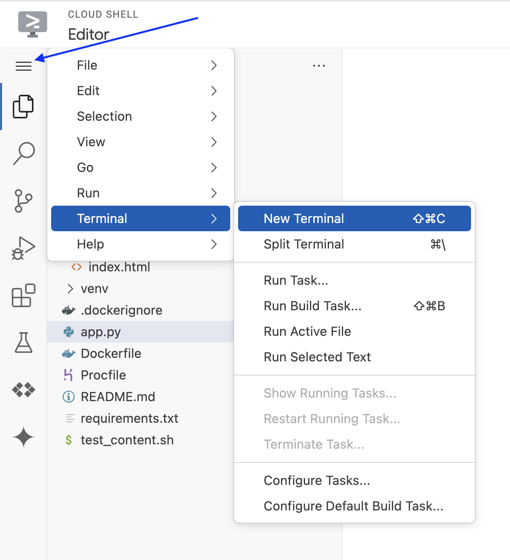Click the hamburger menu icon

tap(24, 66)
